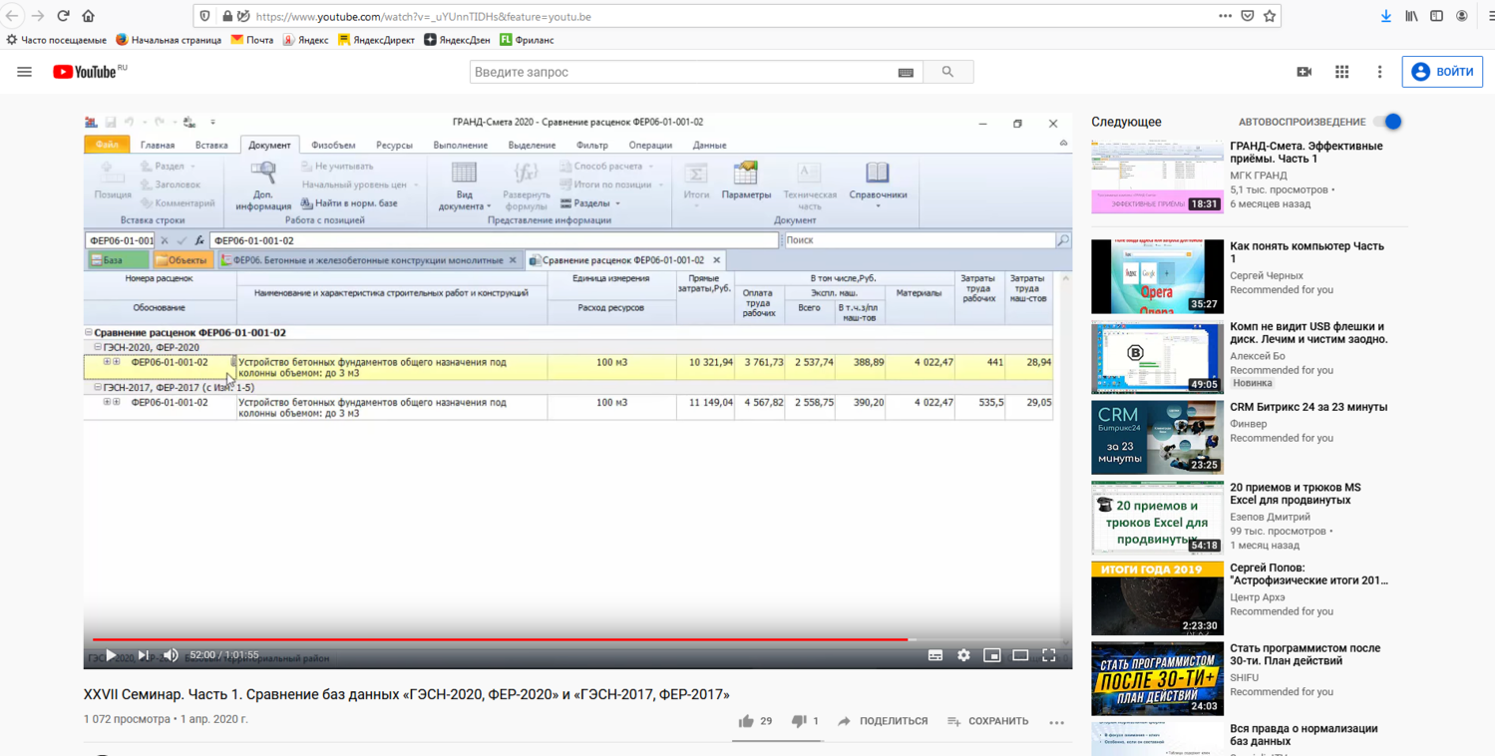Image resolution: width=1495 pixels, height=756 pixels.
Task: Open the Firefox library icon
Action: (x=1411, y=16)
